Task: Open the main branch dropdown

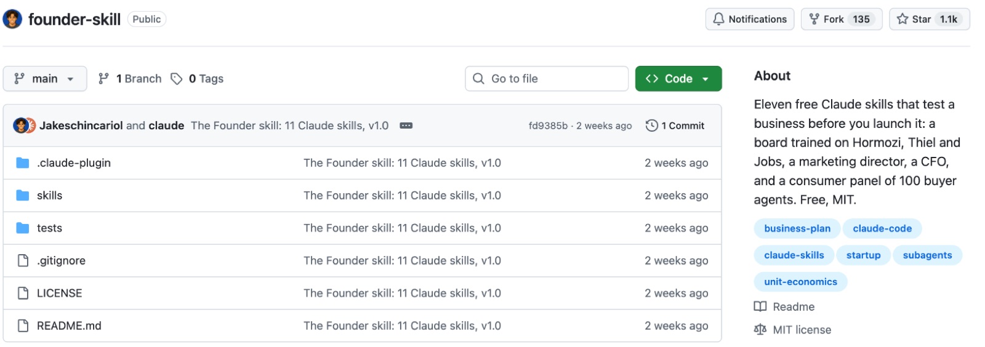Action: (45, 79)
